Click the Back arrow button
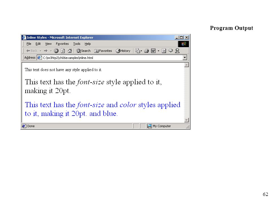Image resolution: width=271 pixels, height=203 pixels. pyautogui.click(x=32, y=51)
